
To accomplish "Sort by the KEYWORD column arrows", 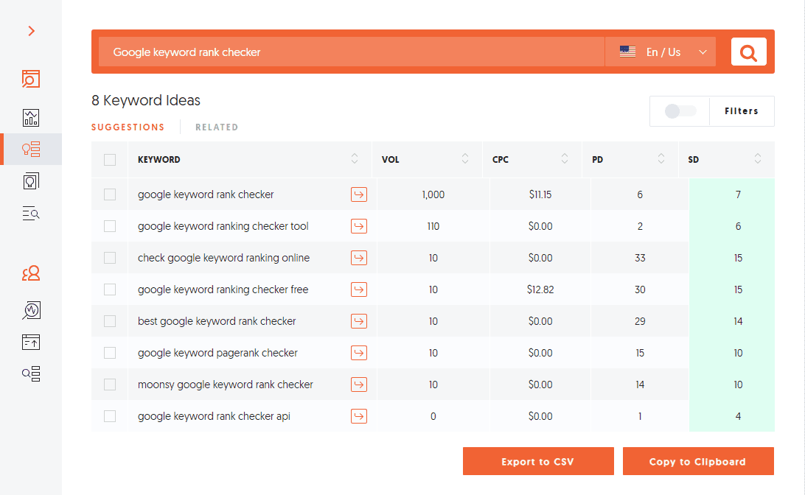I will 355,158.
